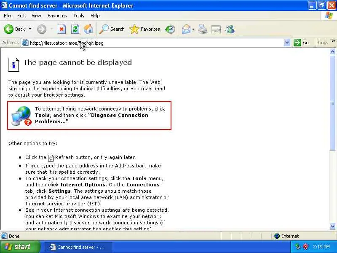Show browsing History clock icon
The width and height of the screenshot is (337, 253).
pyautogui.click(x=170, y=29)
